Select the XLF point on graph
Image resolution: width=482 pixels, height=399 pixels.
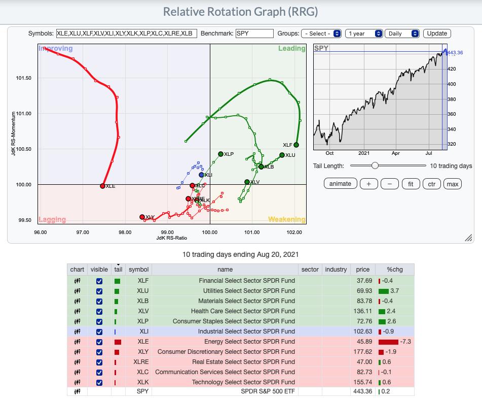(296, 145)
